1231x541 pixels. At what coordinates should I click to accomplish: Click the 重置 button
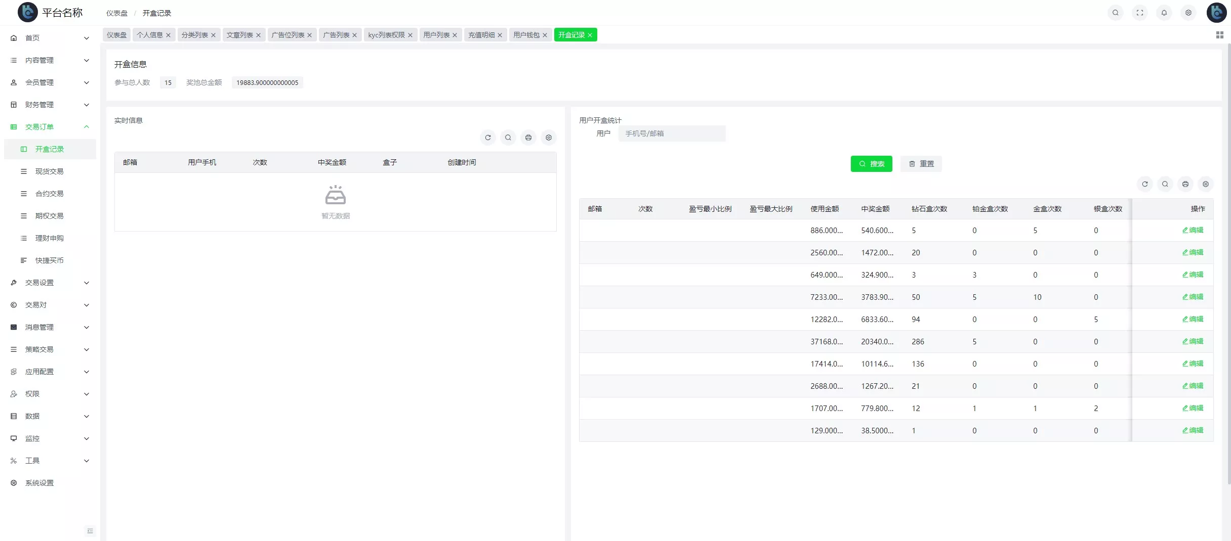[921, 164]
